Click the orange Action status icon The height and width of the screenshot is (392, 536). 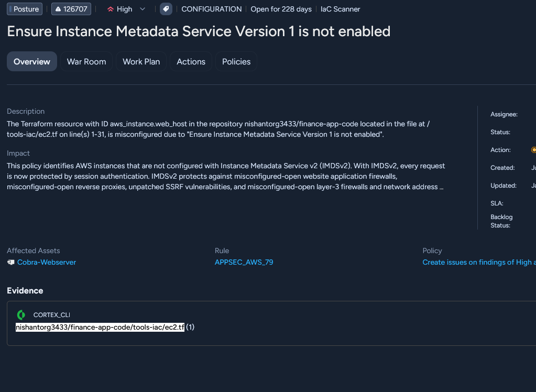533,150
